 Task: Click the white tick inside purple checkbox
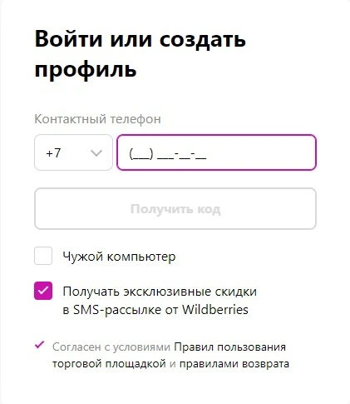tap(43, 291)
